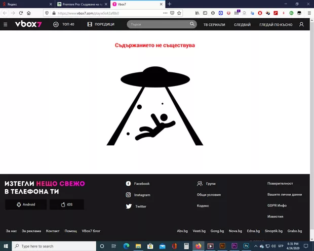Open Grabo.bg footer link
The height and width of the screenshot is (251, 314).
[x=295, y=231]
